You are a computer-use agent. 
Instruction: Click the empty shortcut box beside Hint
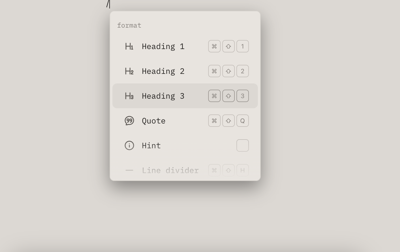click(x=242, y=145)
